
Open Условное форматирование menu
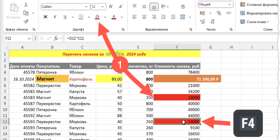pos(260,4)
